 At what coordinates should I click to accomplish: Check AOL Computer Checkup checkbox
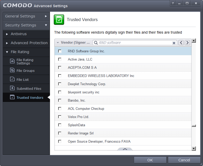point(60,109)
